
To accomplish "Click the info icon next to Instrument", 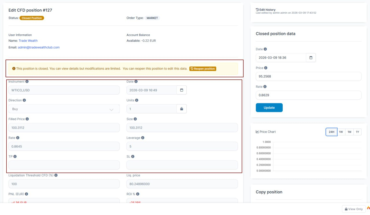I will click(x=27, y=82).
